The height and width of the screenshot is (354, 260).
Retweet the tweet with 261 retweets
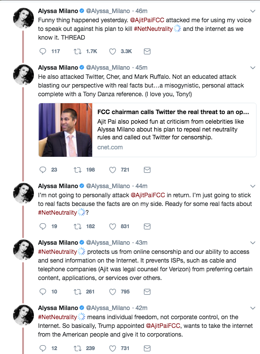point(77,292)
